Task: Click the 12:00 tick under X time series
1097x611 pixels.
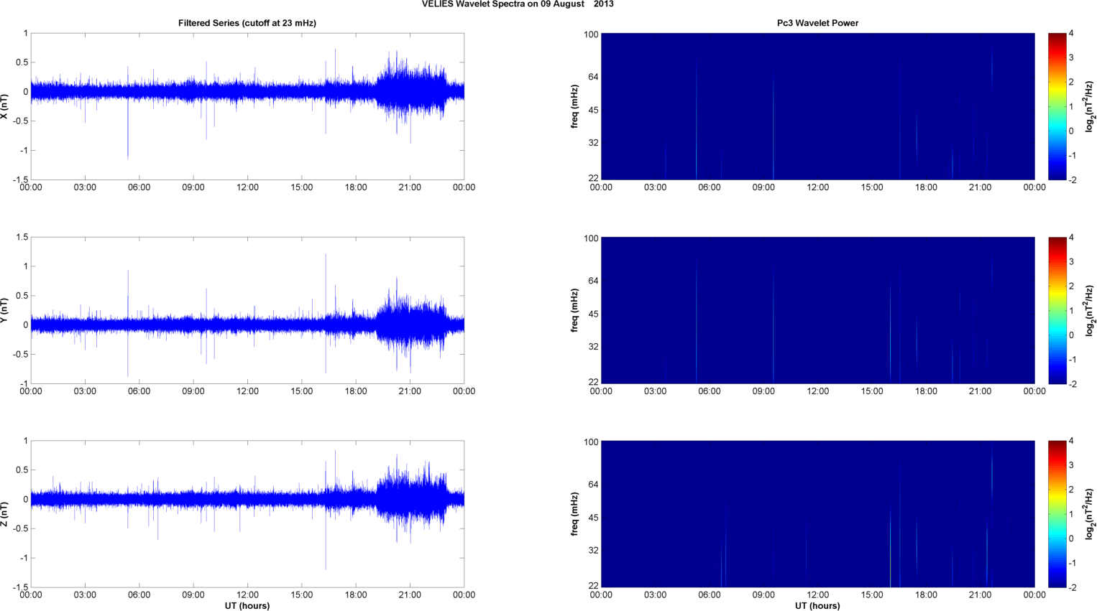Action: pos(247,187)
